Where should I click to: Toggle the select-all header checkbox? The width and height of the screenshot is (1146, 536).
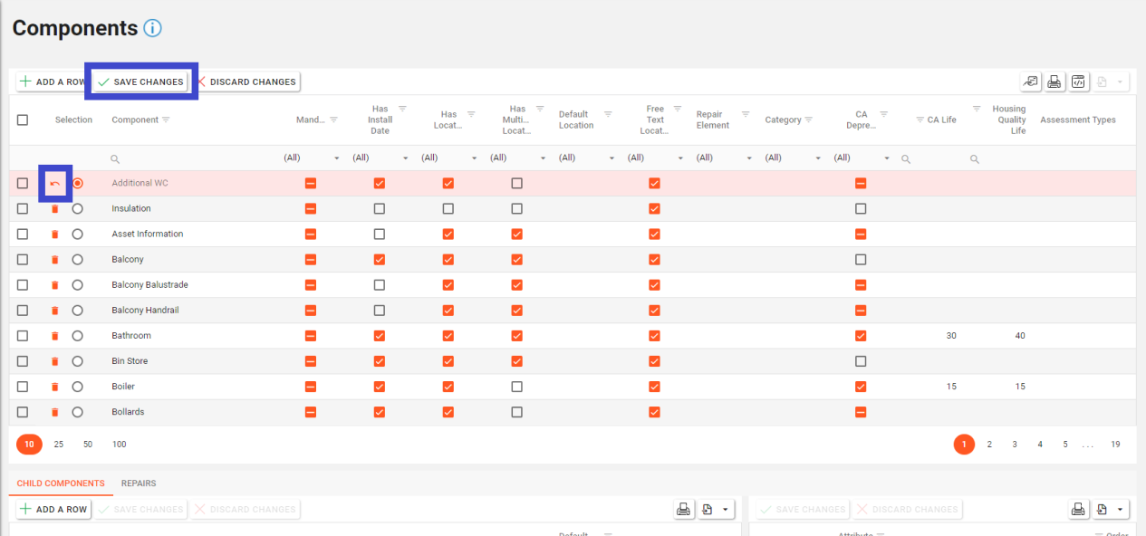23,120
